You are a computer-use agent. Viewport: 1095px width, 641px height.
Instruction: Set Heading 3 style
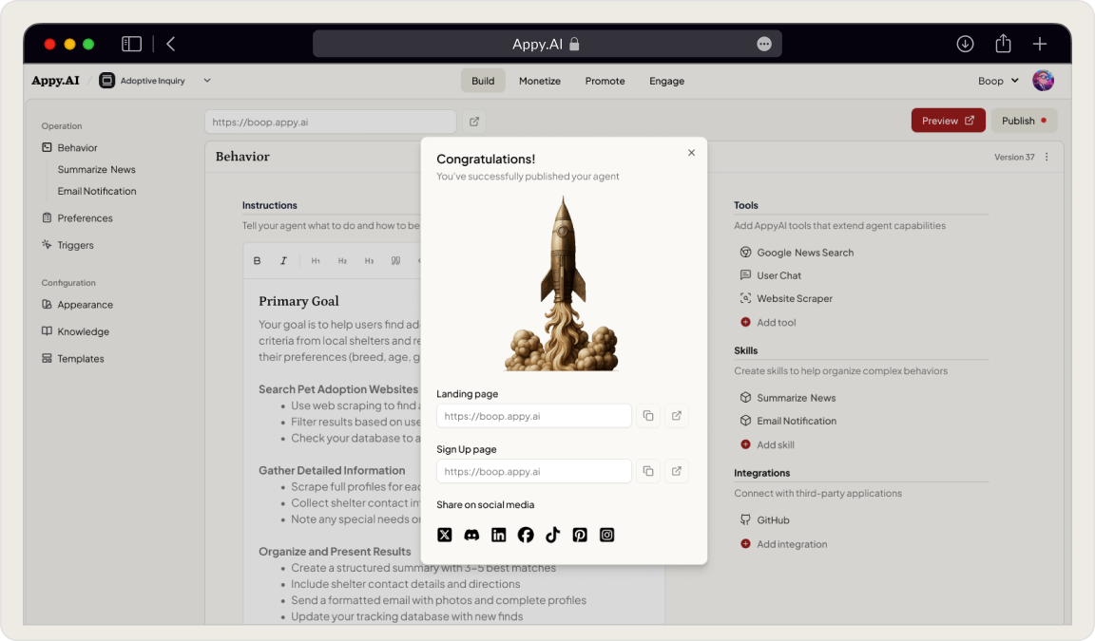click(x=369, y=261)
